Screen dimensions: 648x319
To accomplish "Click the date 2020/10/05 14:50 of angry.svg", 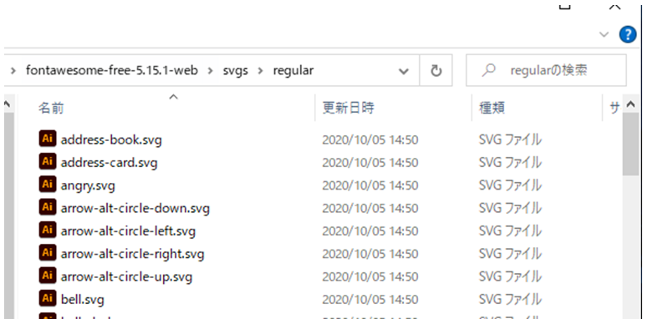I will (x=370, y=185).
